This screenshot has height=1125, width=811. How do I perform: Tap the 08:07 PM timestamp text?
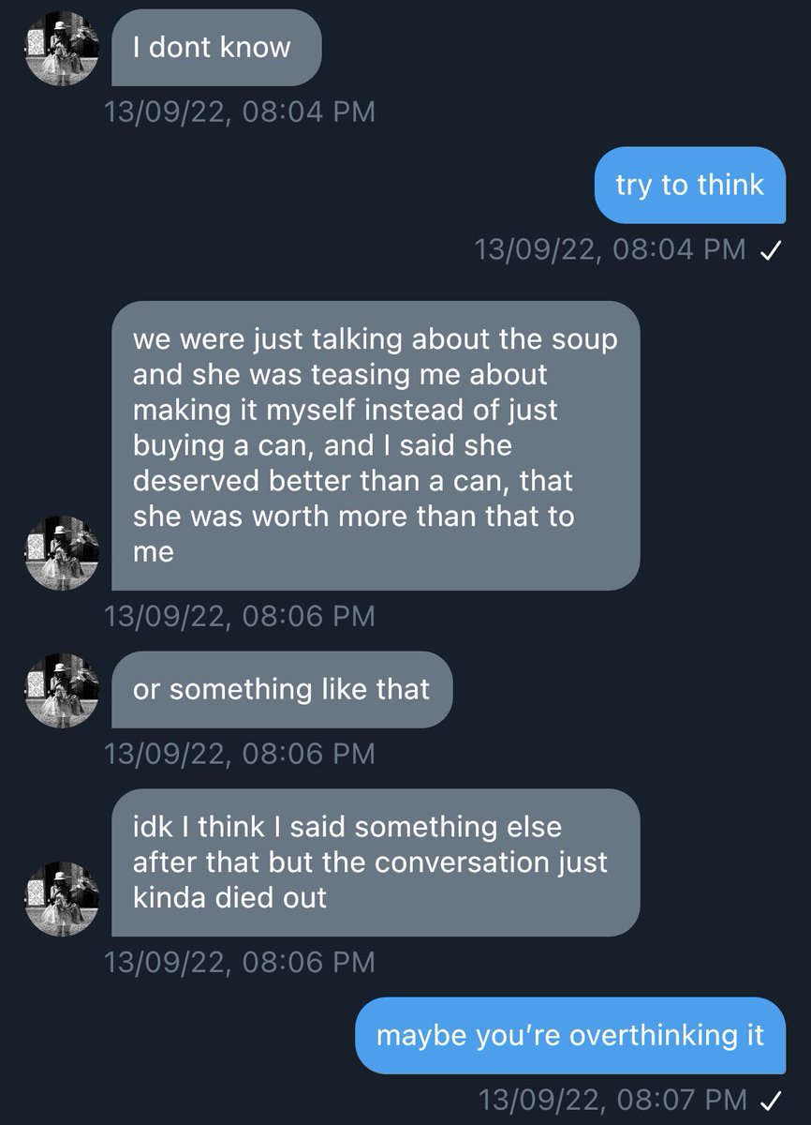612,1100
